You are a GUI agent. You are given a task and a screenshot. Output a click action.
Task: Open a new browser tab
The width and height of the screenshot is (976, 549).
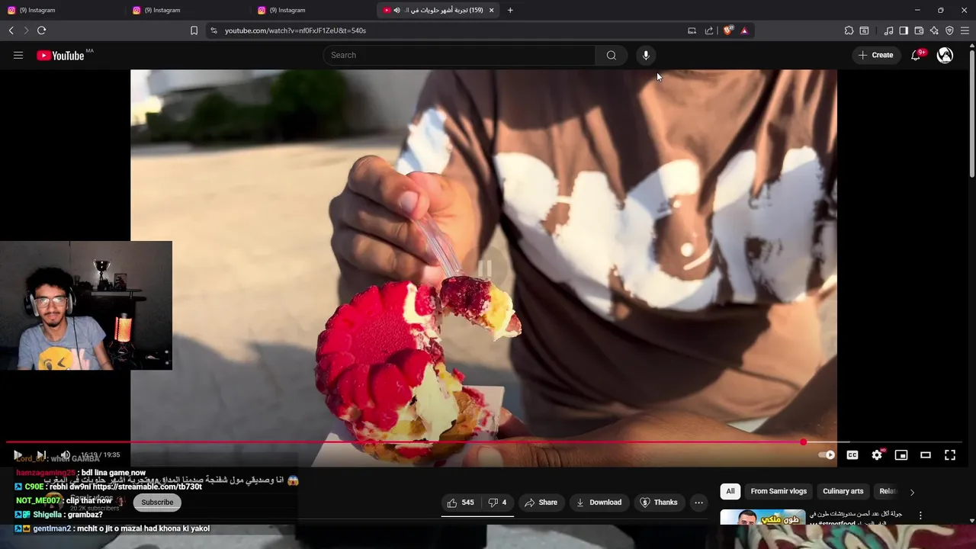click(x=510, y=10)
